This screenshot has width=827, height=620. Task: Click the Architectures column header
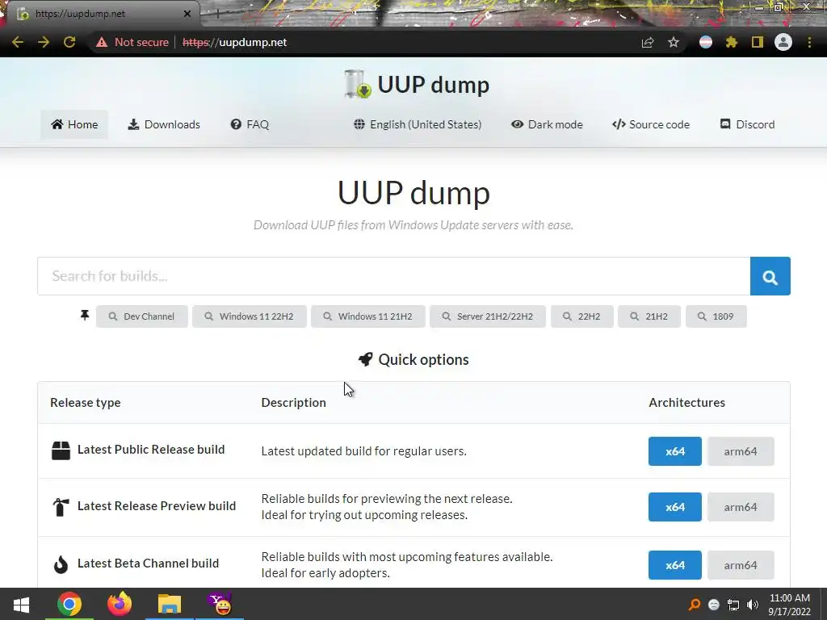click(x=686, y=402)
